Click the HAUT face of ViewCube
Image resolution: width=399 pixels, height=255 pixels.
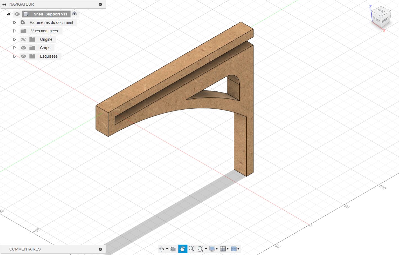click(381, 11)
